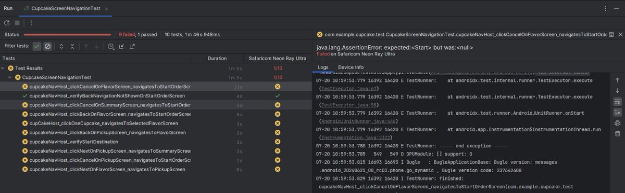Open the Device Info tab

click(351, 67)
